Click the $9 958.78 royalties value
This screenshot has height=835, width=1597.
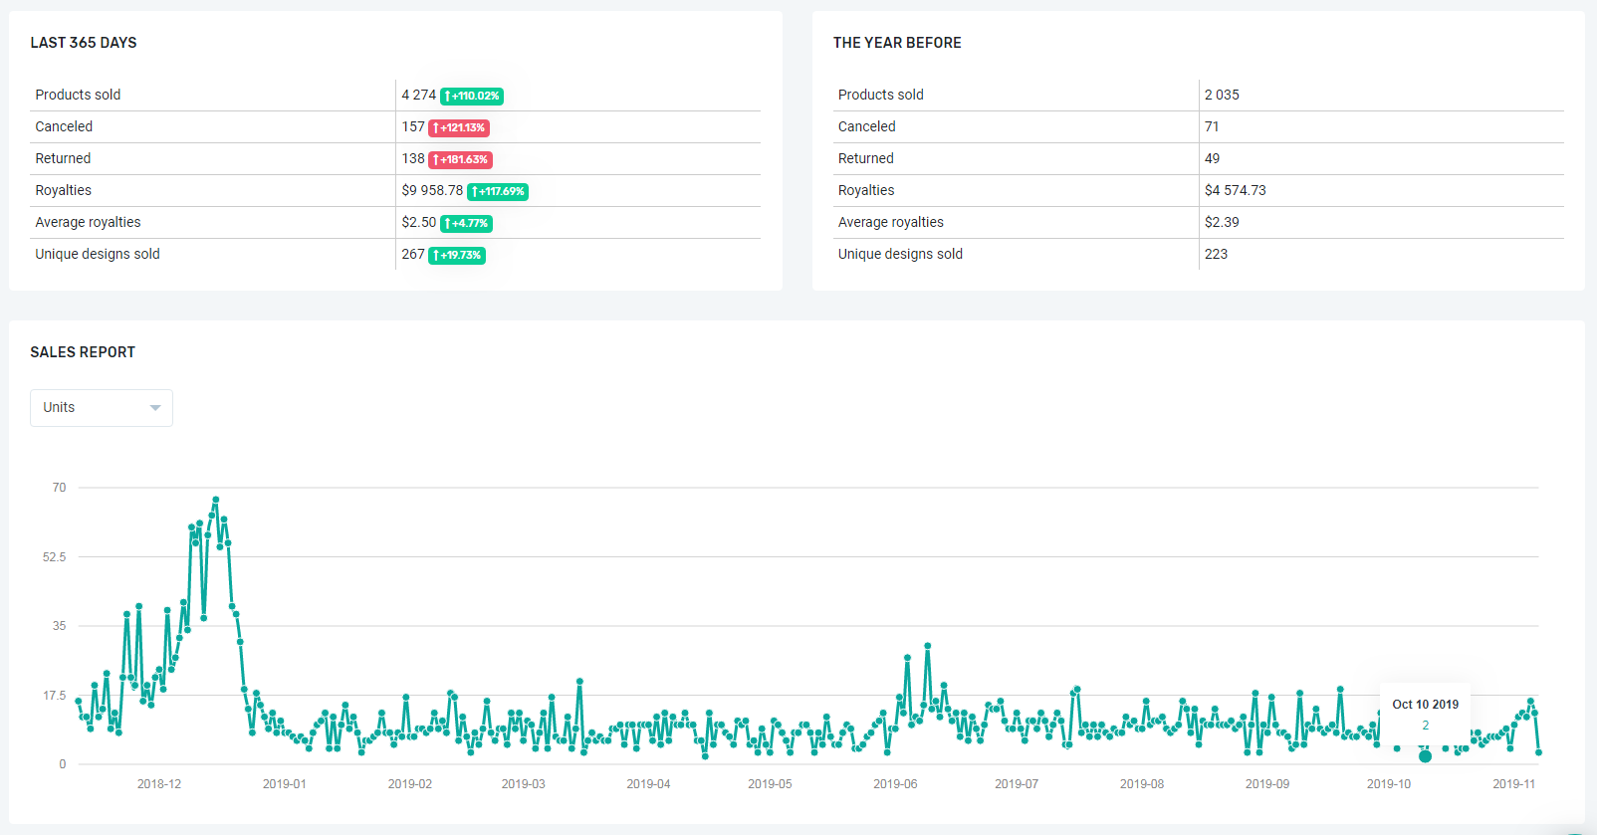(x=432, y=190)
